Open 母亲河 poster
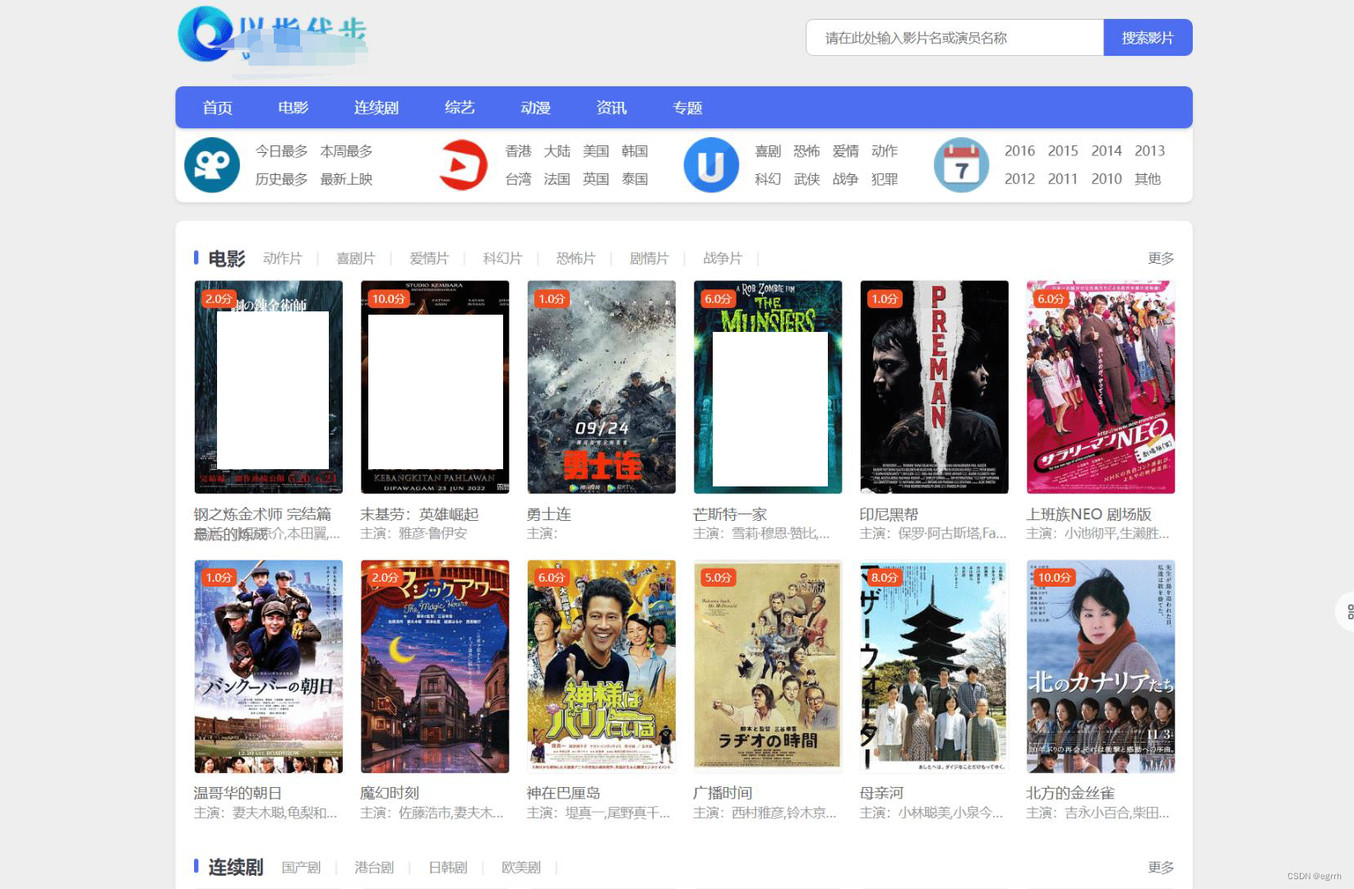This screenshot has width=1354, height=889. pyautogui.click(x=934, y=666)
